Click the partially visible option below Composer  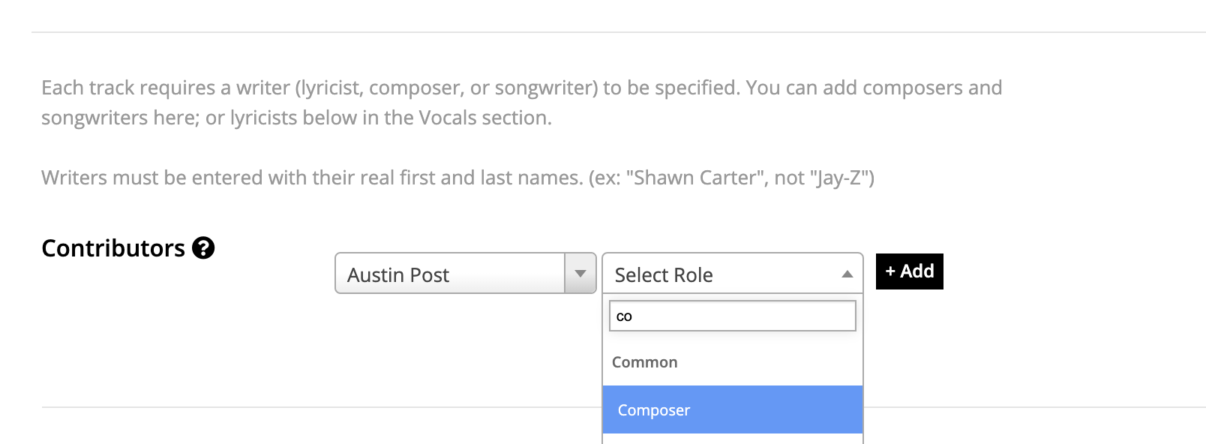tap(733, 439)
